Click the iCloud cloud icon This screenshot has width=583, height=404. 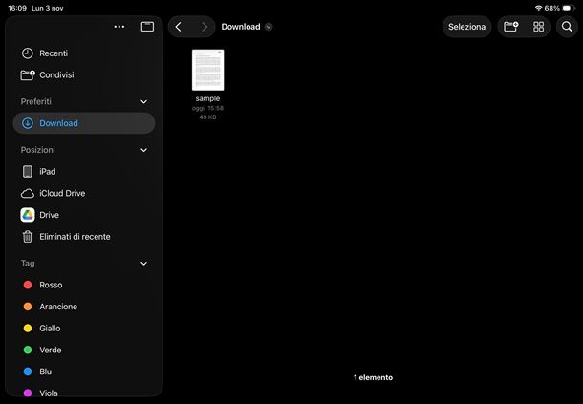tap(28, 194)
